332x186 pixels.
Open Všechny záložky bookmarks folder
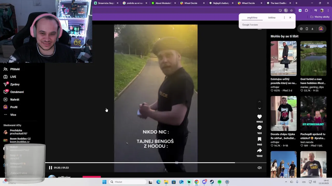320,17
